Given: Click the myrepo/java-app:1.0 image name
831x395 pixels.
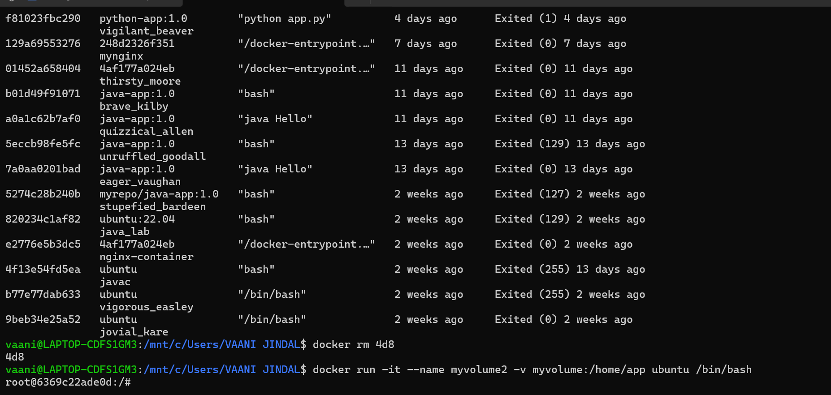Looking at the screenshot, I should [x=159, y=194].
